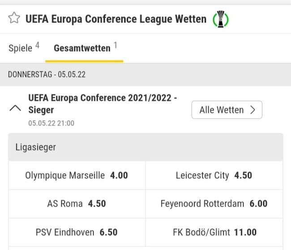Open the Alle Wetten button
This screenshot has width=291, height=250.
click(x=227, y=110)
